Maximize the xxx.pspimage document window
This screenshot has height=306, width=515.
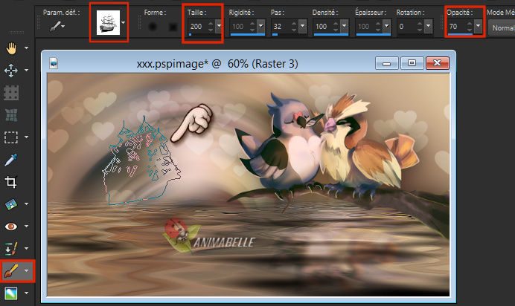[412, 63]
